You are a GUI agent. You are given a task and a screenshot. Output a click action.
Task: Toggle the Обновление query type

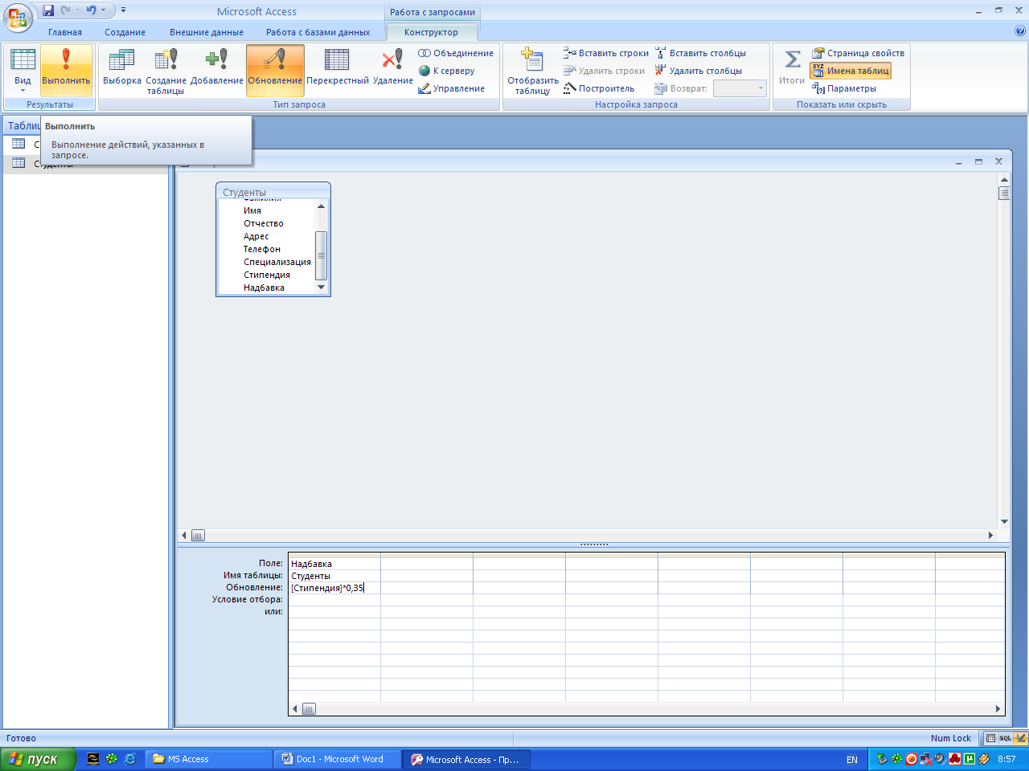pyautogui.click(x=275, y=71)
